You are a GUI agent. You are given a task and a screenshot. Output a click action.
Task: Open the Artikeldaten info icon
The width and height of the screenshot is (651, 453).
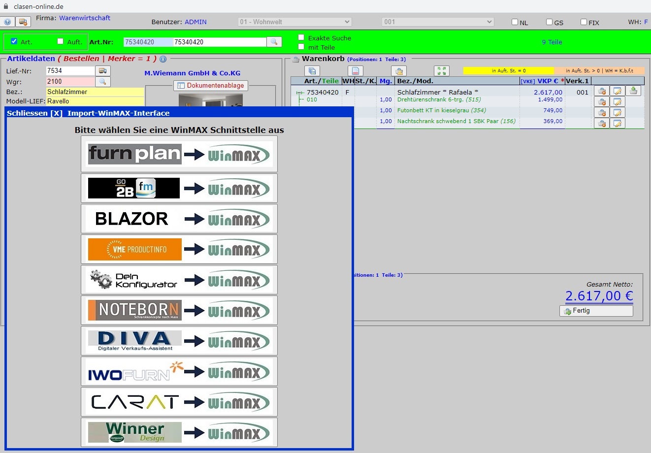163,59
